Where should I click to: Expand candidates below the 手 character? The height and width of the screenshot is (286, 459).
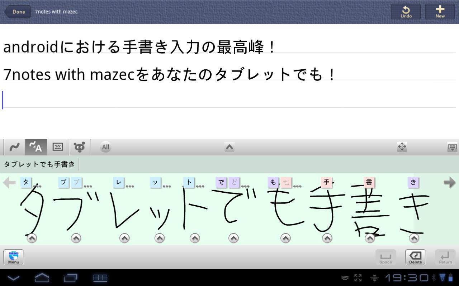(x=327, y=238)
